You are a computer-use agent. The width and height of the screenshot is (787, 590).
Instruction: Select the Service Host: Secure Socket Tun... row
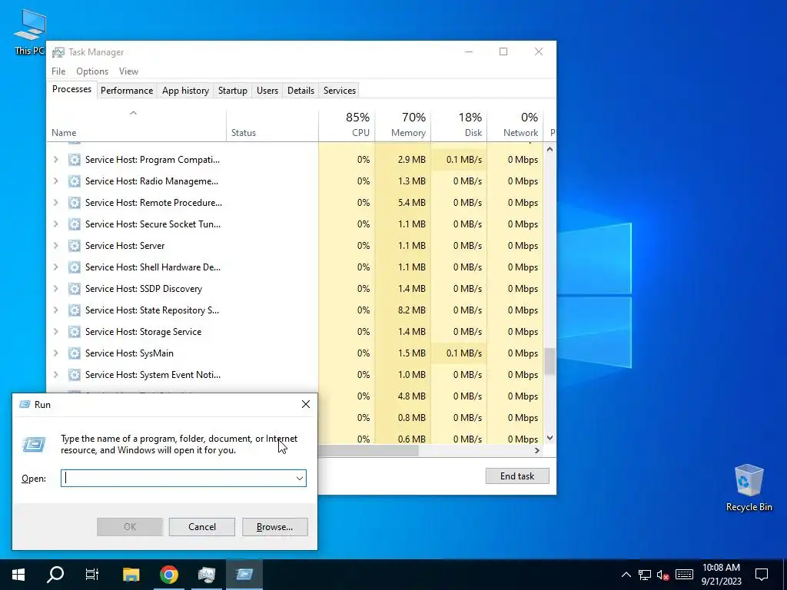pyautogui.click(x=296, y=224)
